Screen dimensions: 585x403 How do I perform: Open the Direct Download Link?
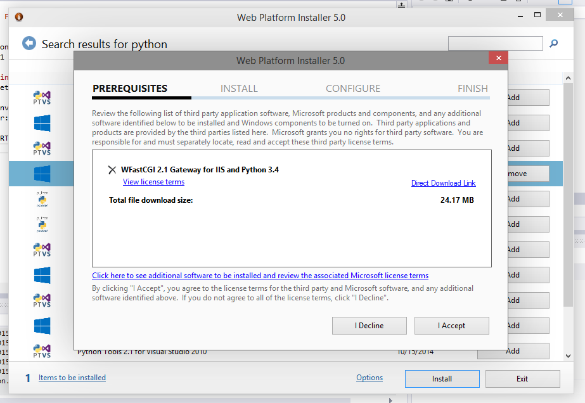[x=443, y=183]
